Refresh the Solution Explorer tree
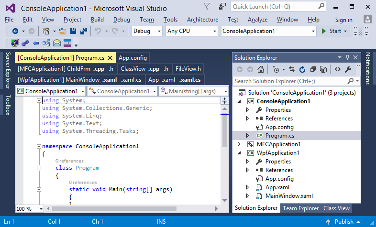Viewport: 376px width, 227px height. [301, 69]
